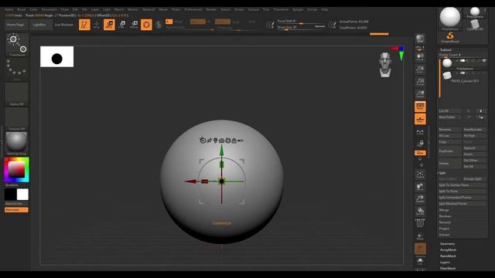Toggle Local Symmetry button
The image size is (495, 278).
pos(420,132)
